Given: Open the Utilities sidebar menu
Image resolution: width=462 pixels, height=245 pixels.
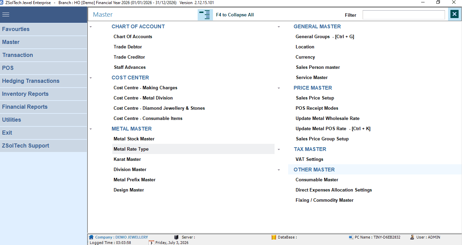Looking at the screenshot, I should pyautogui.click(x=44, y=120).
